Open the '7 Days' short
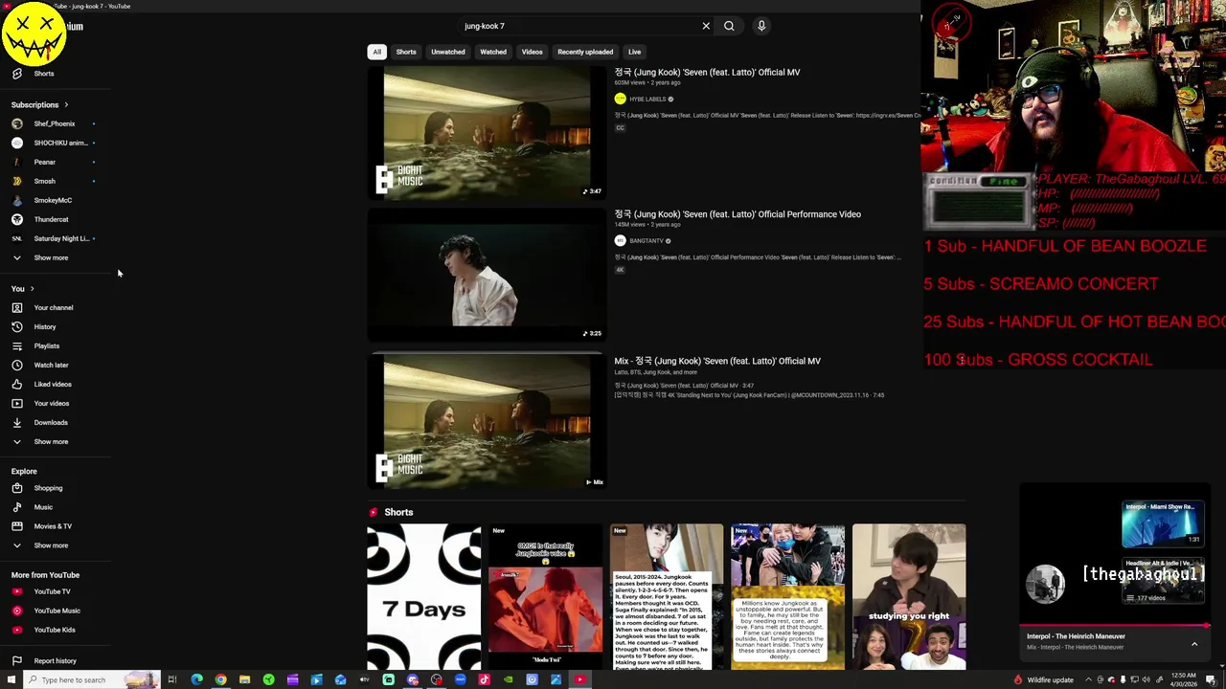This screenshot has width=1226, height=689. pyautogui.click(x=423, y=596)
